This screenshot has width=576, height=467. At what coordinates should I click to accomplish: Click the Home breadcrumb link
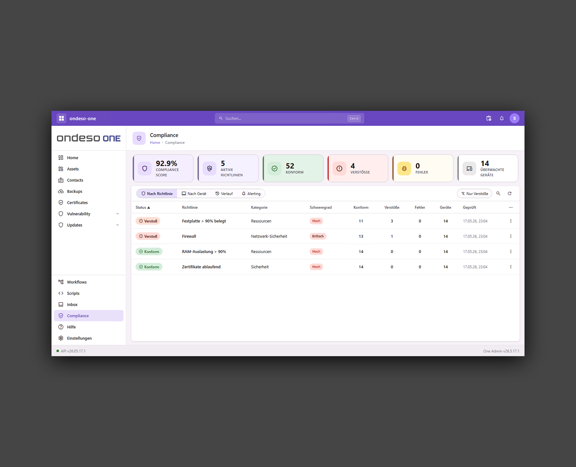point(155,143)
